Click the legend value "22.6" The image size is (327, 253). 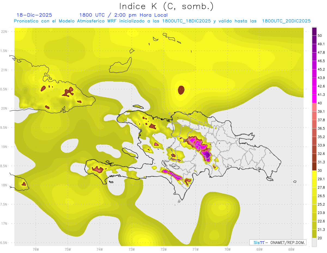[321, 221]
